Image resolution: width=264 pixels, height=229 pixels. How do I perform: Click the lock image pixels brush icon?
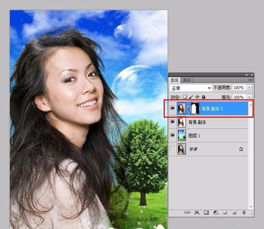191,97
